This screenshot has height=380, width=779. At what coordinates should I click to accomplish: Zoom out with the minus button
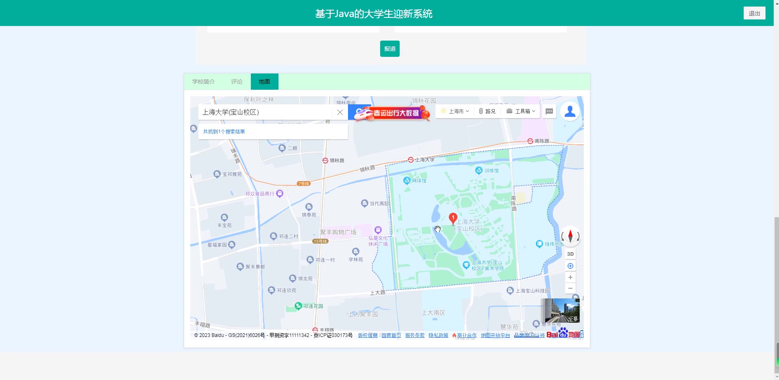coord(570,288)
